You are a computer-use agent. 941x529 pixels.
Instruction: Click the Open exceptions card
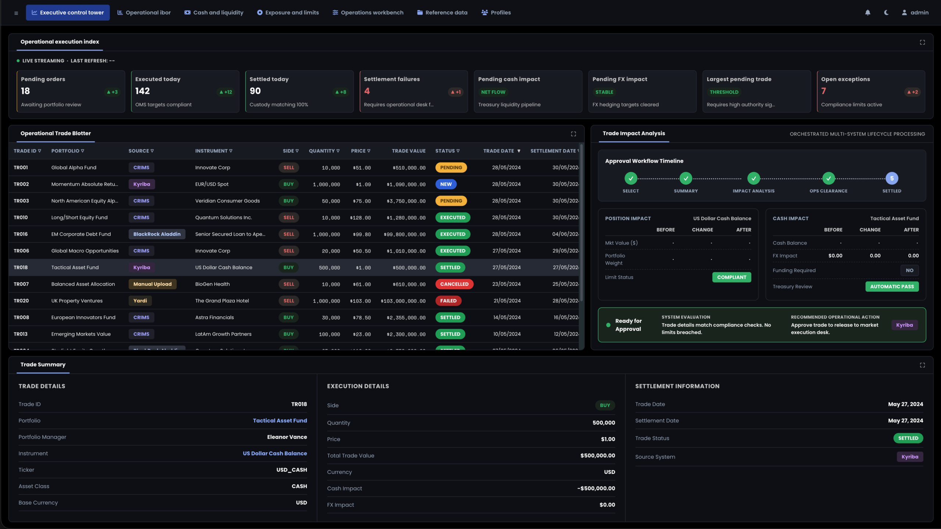[871, 91]
